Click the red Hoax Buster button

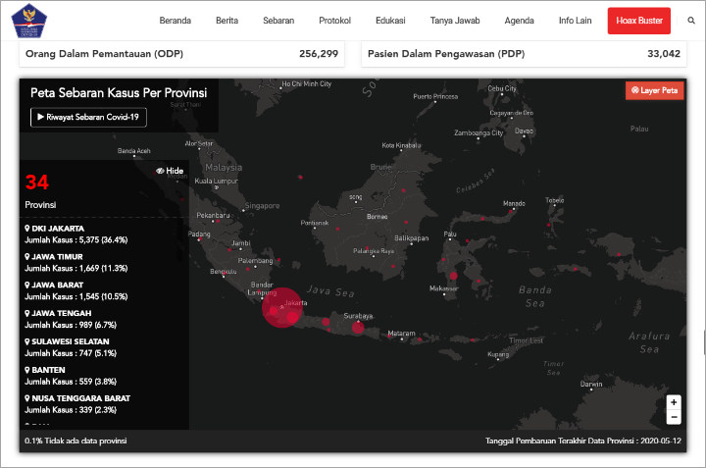(x=639, y=21)
